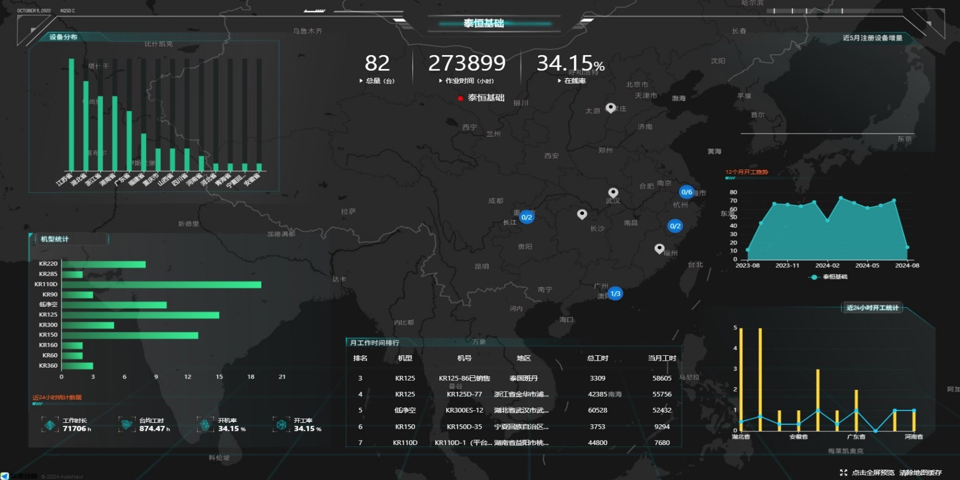Click the 60528 total hours value
Screen dimensions: 960x480
(x=598, y=410)
